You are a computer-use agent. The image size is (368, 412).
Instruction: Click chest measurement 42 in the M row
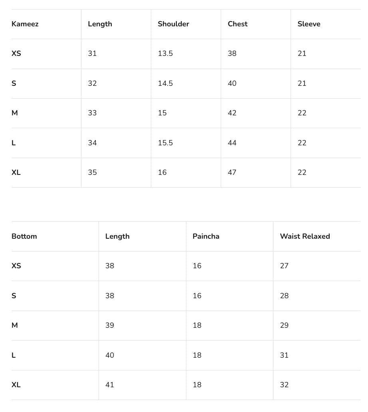click(x=232, y=113)
